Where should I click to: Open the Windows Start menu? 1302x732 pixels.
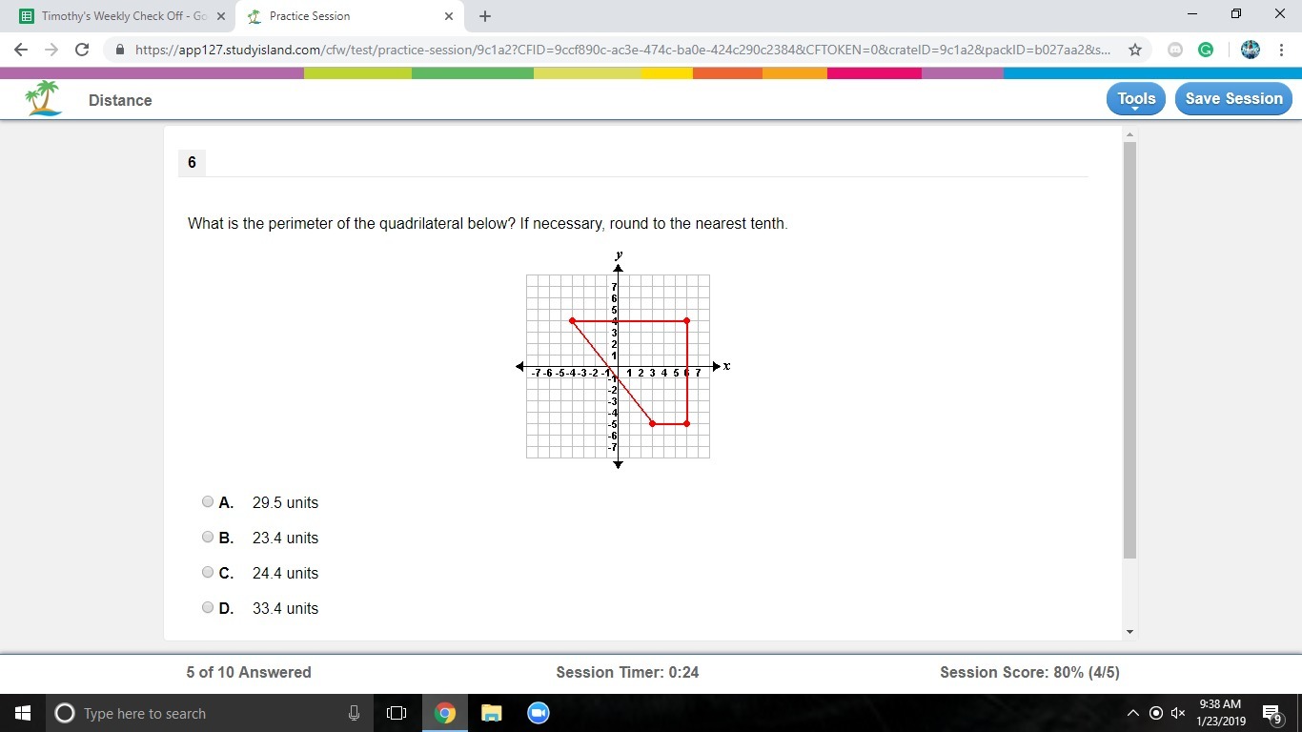click(23, 713)
